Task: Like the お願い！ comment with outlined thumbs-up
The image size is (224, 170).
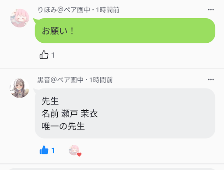Action: [44, 55]
